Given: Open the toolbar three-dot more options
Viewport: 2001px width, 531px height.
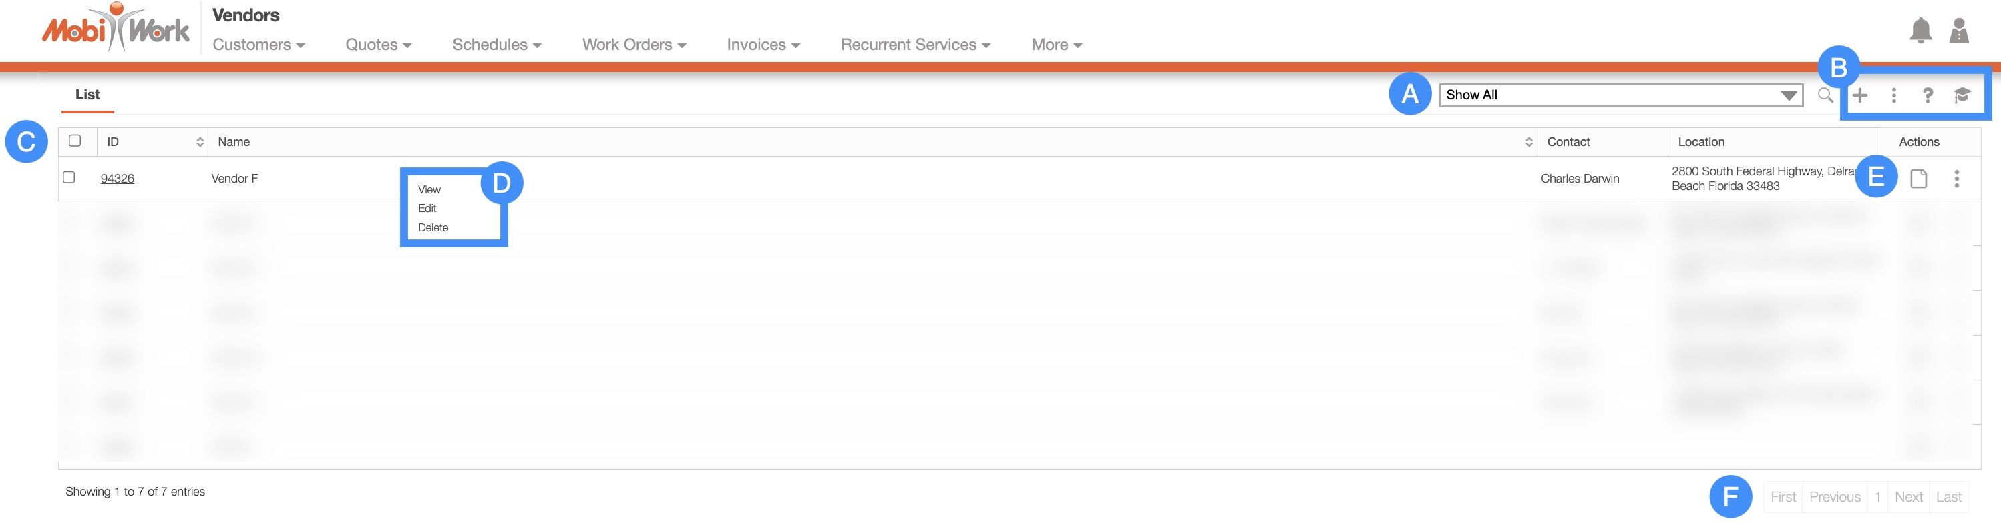Looking at the screenshot, I should (x=1894, y=95).
